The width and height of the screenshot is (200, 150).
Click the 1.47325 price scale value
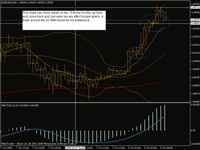coord(196,37)
